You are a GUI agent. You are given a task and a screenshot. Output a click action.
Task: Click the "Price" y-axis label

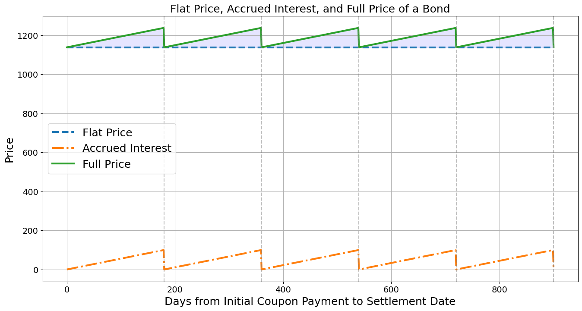pos(9,150)
